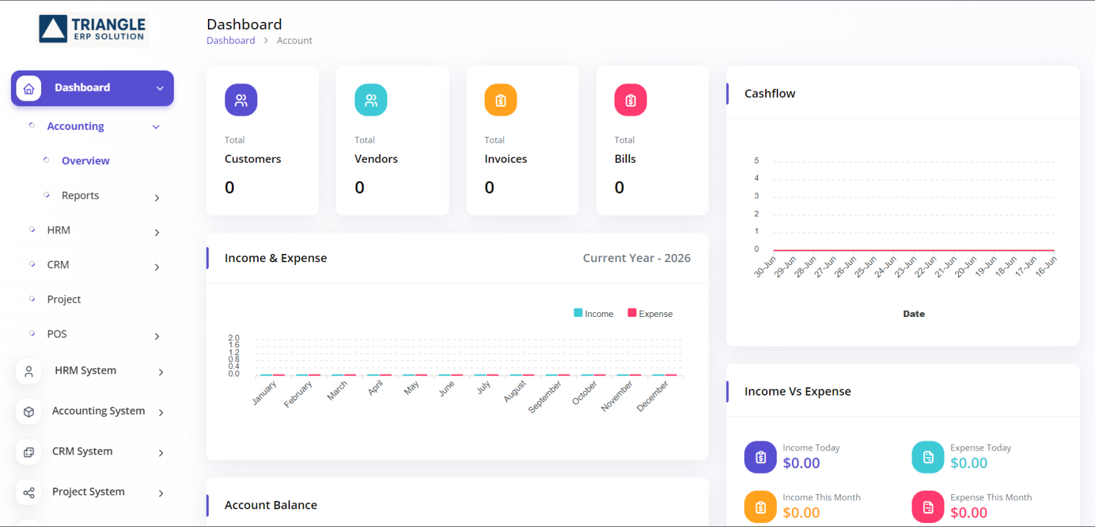Expand the HRM menu arrow
Image resolution: width=1095 pixels, height=527 pixels.
tap(157, 233)
